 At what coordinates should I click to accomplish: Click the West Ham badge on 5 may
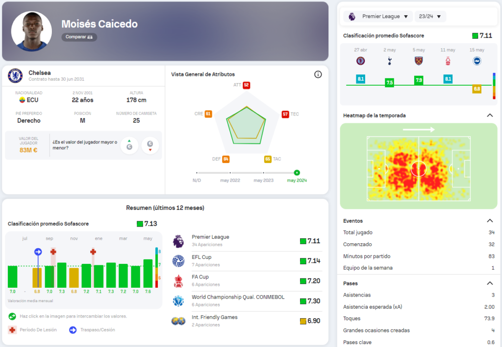pyautogui.click(x=419, y=61)
